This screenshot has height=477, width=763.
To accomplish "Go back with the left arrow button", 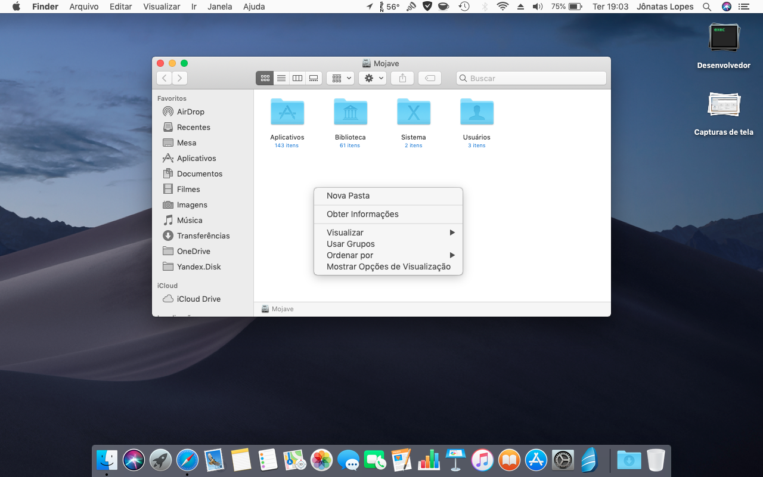I will (164, 78).
